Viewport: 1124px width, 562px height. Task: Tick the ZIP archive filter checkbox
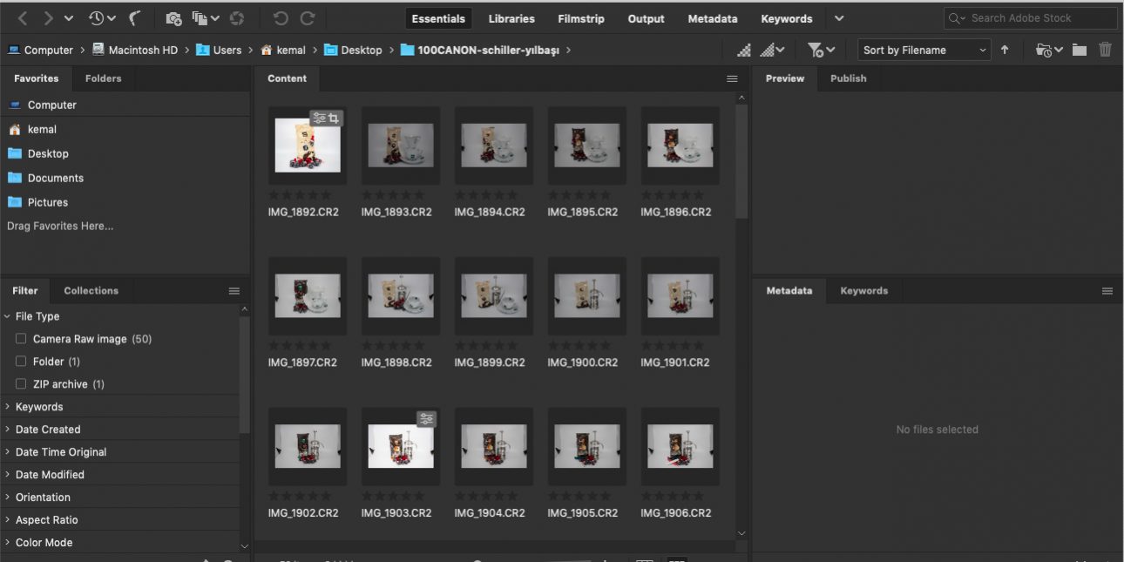tap(21, 384)
